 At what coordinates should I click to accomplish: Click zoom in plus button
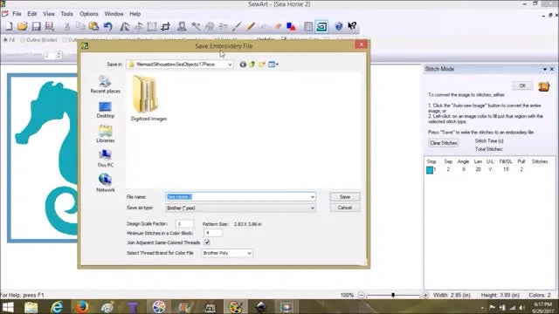425,295
